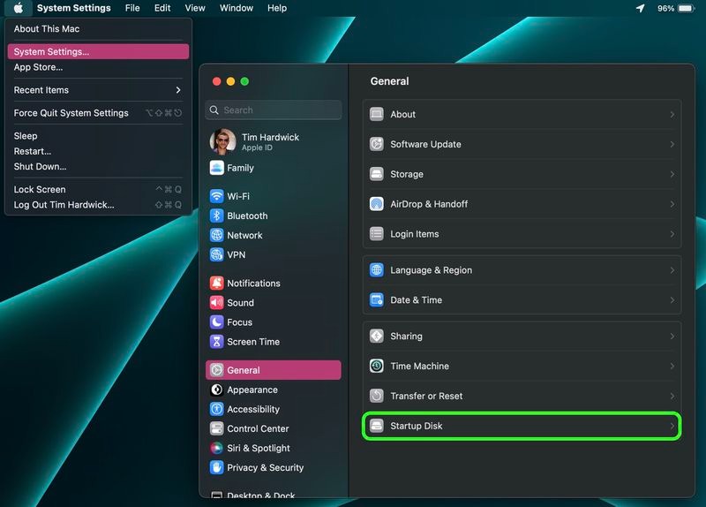The image size is (706, 507).
Task: Choose Sleep from Apple menu
Action: tap(98, 136)
